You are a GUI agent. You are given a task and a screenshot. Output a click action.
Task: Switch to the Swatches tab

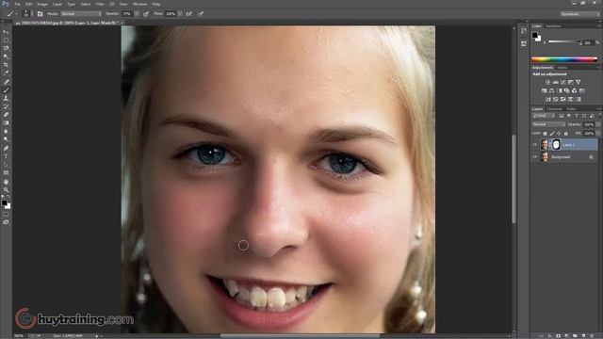point(554,26)
